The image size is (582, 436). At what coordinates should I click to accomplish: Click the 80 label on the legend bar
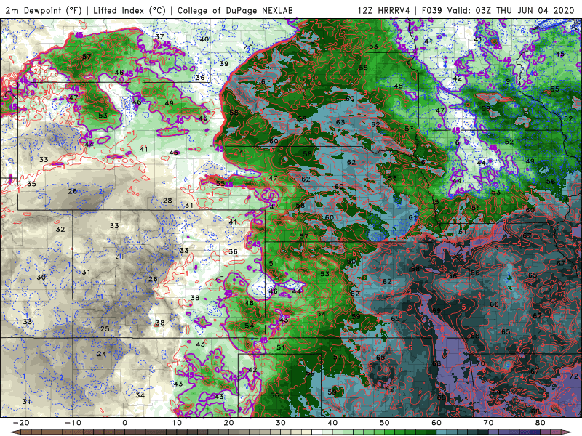(x=541, y=423)
